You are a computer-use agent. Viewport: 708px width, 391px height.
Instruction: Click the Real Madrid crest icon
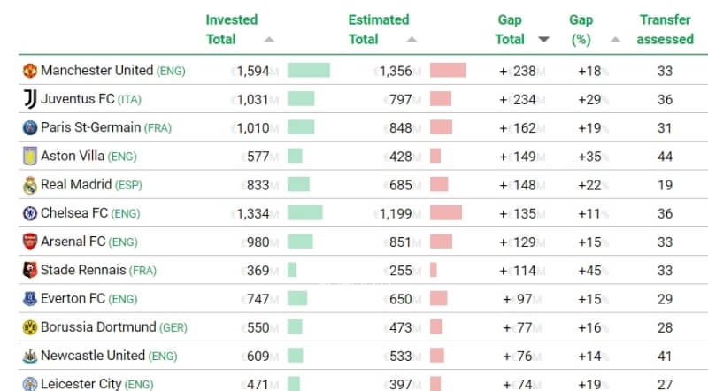[30, 185]
